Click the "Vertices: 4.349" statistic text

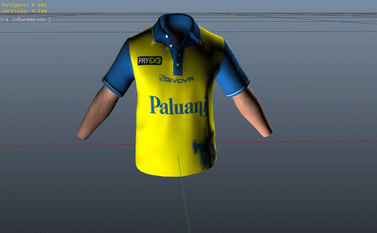(24, 11)
